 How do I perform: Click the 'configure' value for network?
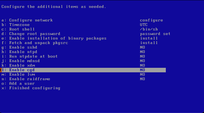pyautogui.click(x=152, y=20)
